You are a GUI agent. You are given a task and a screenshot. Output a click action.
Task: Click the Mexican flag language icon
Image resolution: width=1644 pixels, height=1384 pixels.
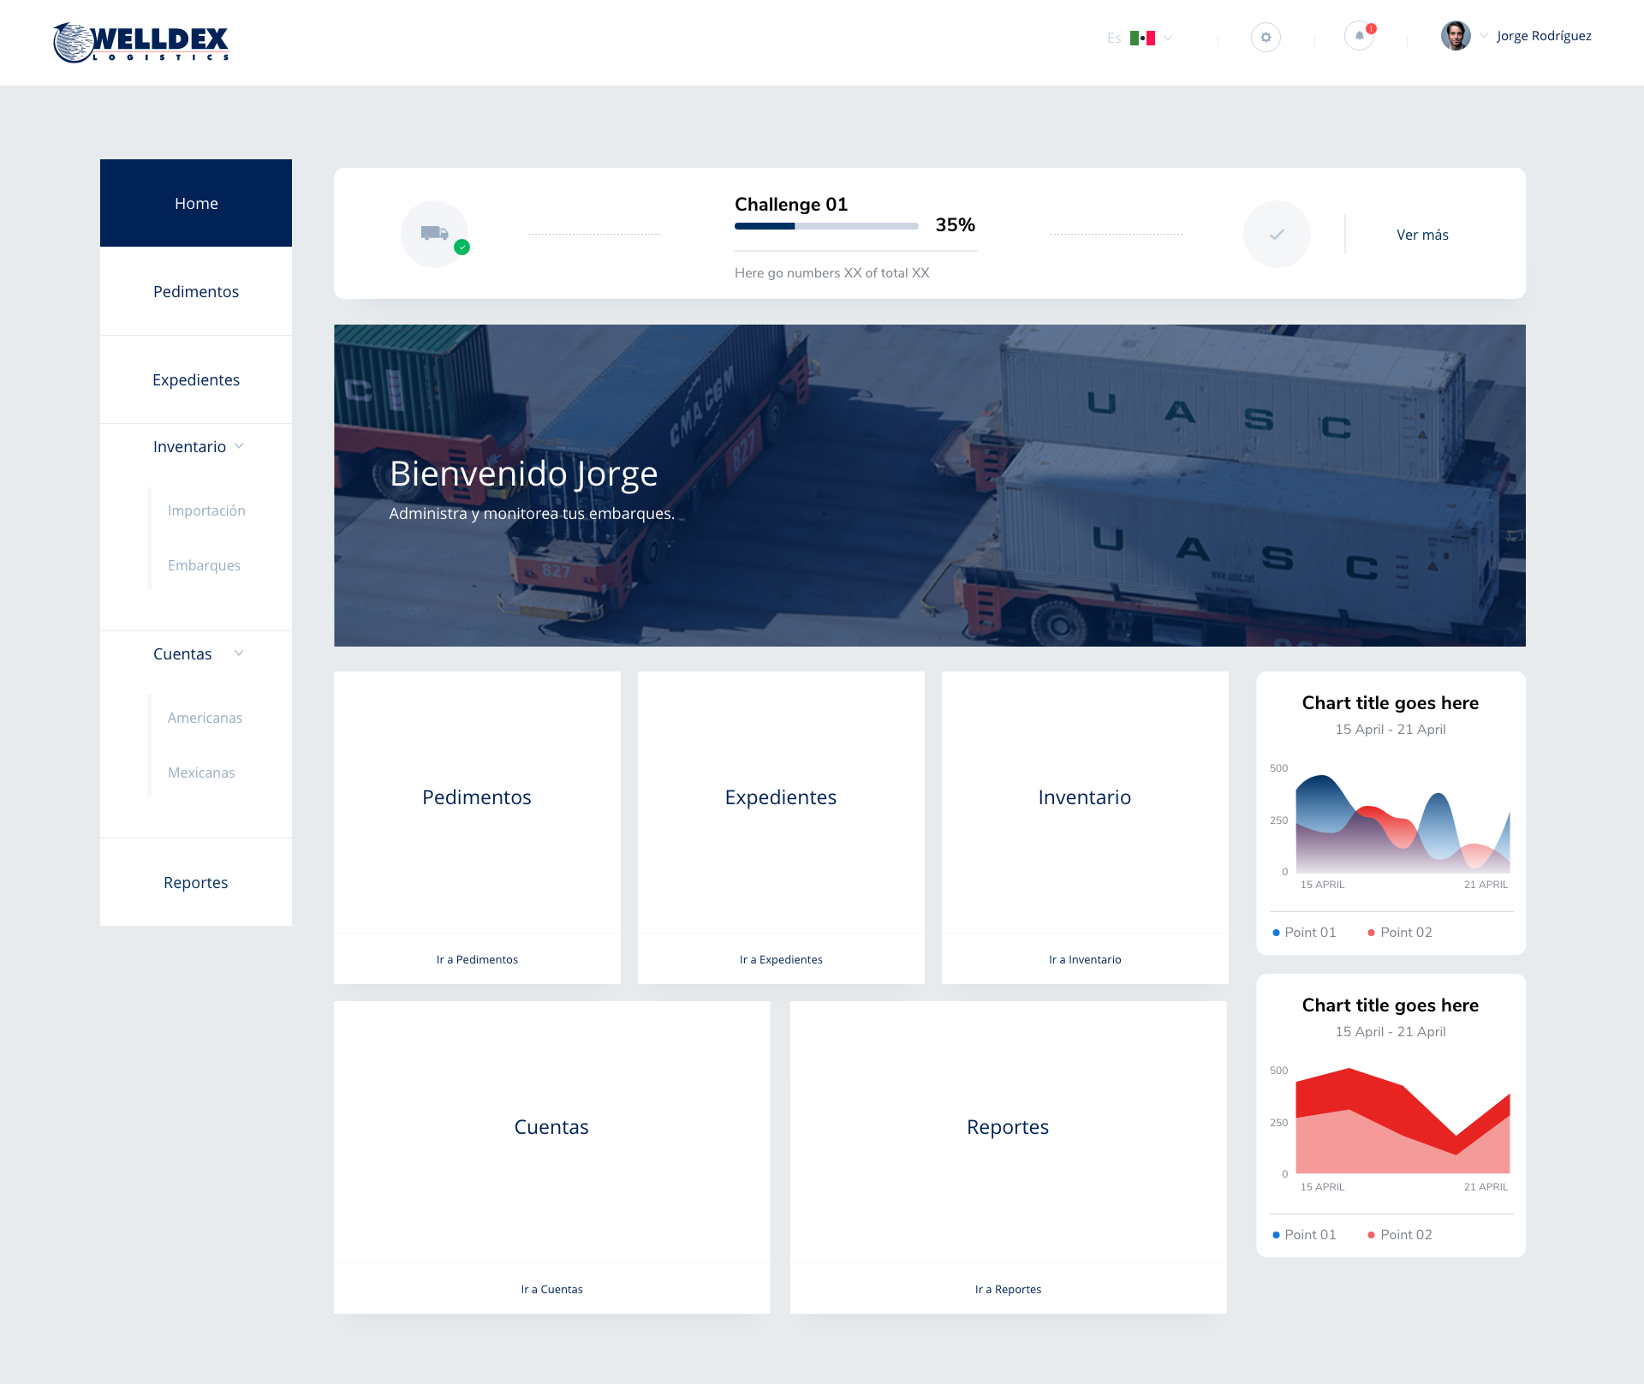click(x=1142, y=38)
